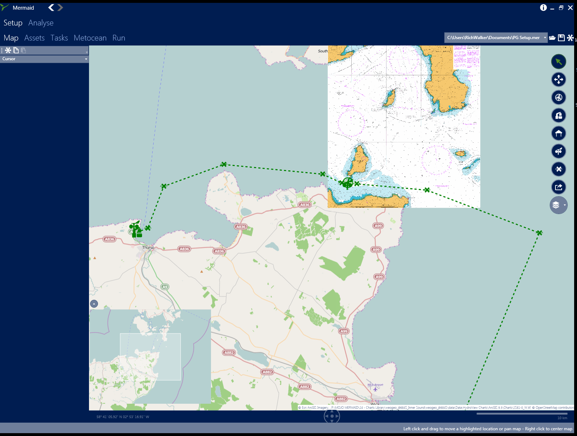Screen dimensions: 577x436
Task: Switch to the Metocean tab
Action: tap(90, 38)
